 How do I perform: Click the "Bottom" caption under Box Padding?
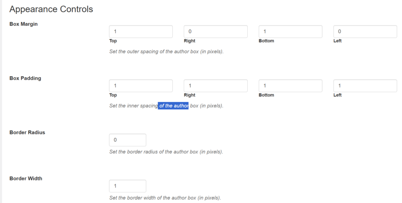coord(266,95)
